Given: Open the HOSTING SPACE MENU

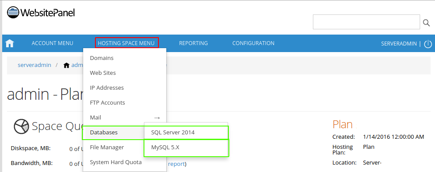Looking at the screenshot, I should click(x=126, y=43).
